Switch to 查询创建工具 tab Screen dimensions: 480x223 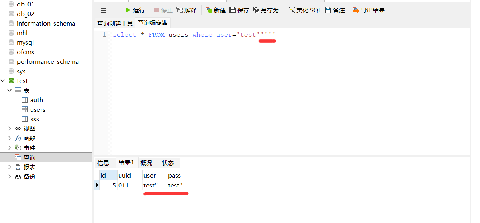[x=115, y=23]
